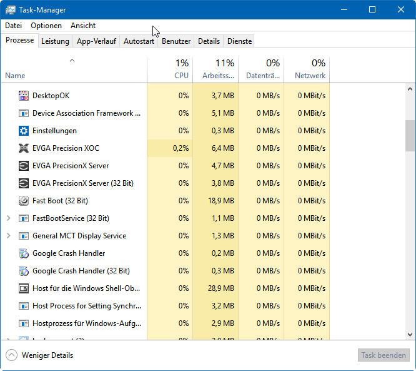The height and width of the screenshot is (371, 416).
Task: Click the DesktopOK process icon
Action: [24, 96]
